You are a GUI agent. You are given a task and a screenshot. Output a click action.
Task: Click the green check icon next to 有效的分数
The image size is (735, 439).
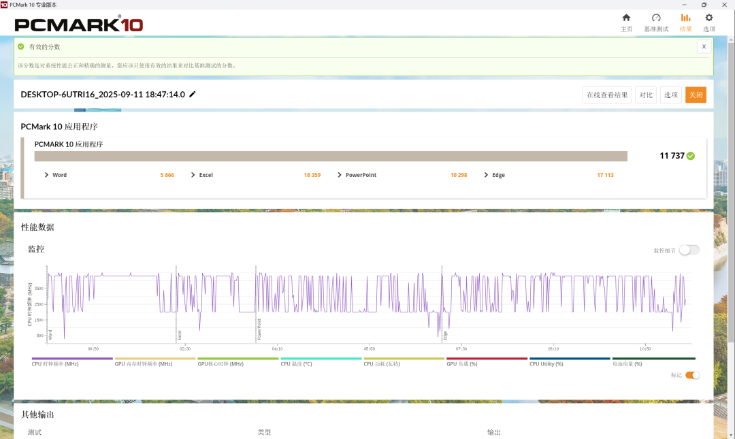[x=20, y=46]
